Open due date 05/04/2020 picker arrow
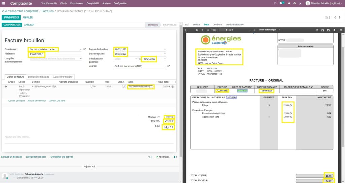345x183 pixels. point(165,59)
